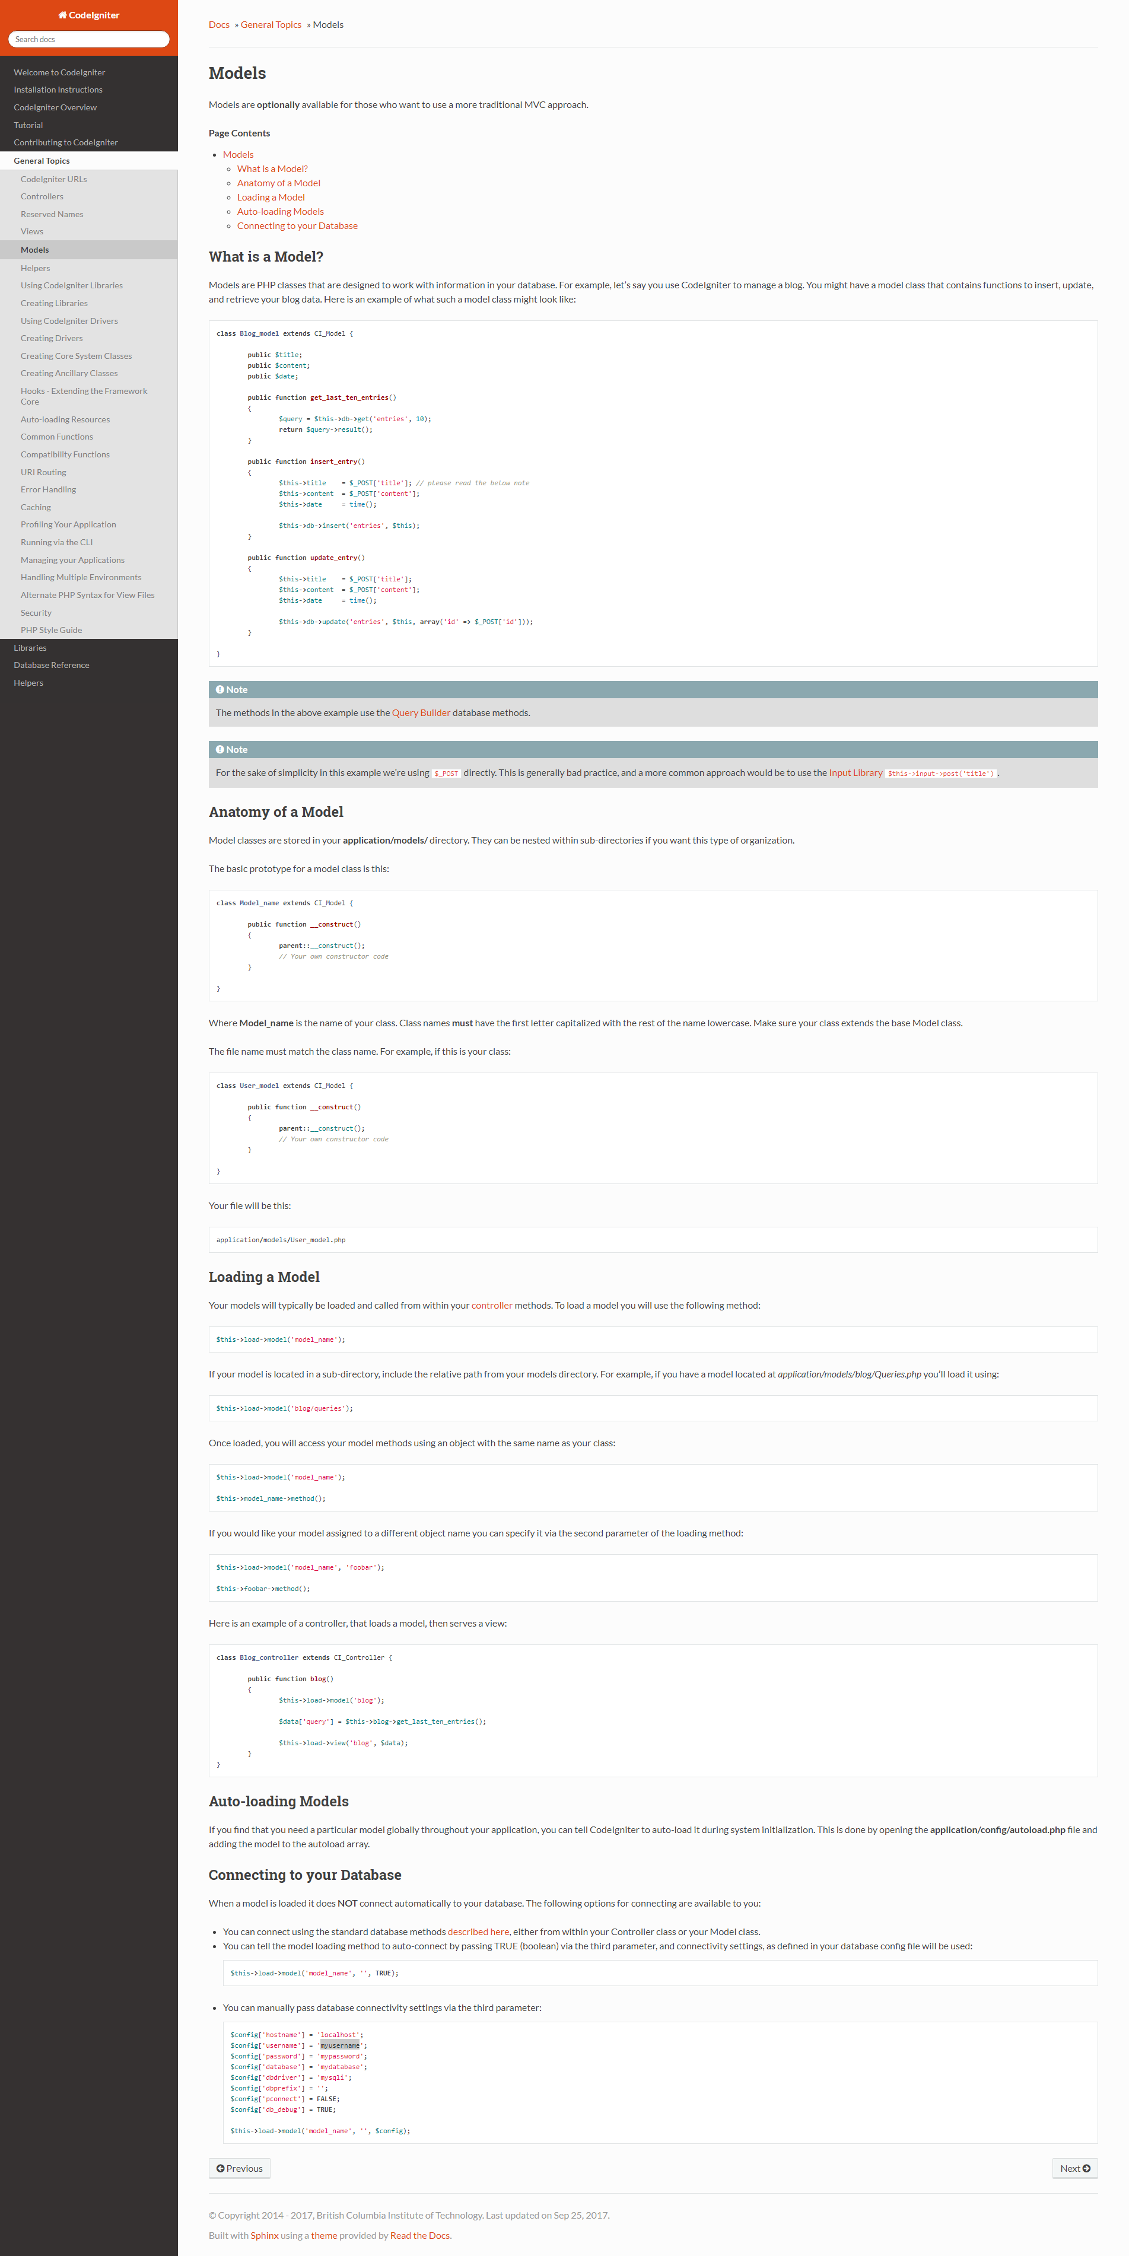This screenshot has height=2256, width=1129.
Task: Open Creating Core System Classes item
Action: [88, 357]
